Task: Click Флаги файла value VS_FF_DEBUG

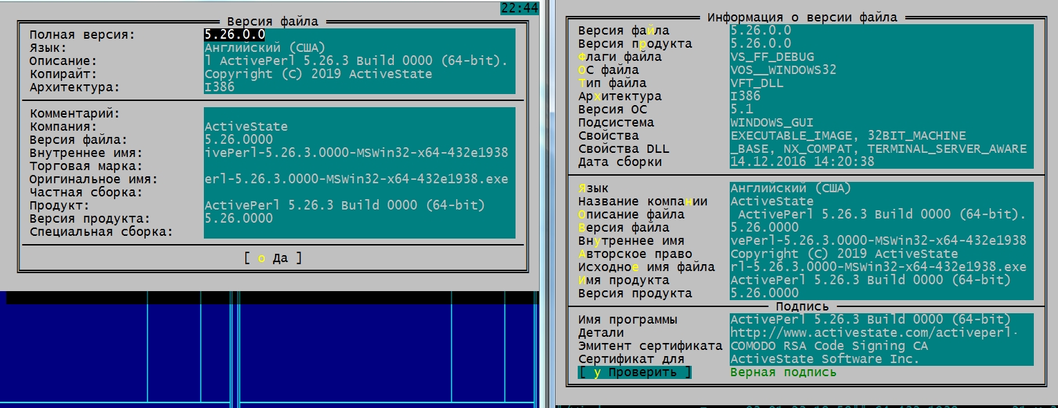Action: tap(882, 57)
